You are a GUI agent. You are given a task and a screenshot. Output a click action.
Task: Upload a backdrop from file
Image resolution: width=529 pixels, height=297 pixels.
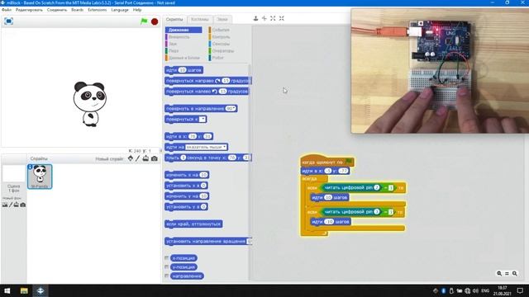pos(17,205)
